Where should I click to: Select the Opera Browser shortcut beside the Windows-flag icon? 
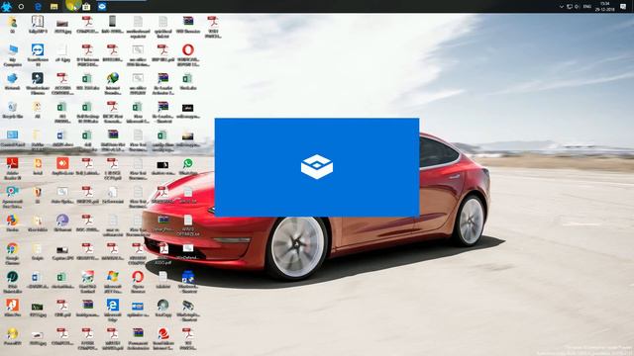point(138,281)
